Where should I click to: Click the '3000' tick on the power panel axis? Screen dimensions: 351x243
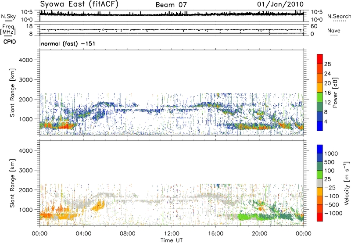[26, 80]
